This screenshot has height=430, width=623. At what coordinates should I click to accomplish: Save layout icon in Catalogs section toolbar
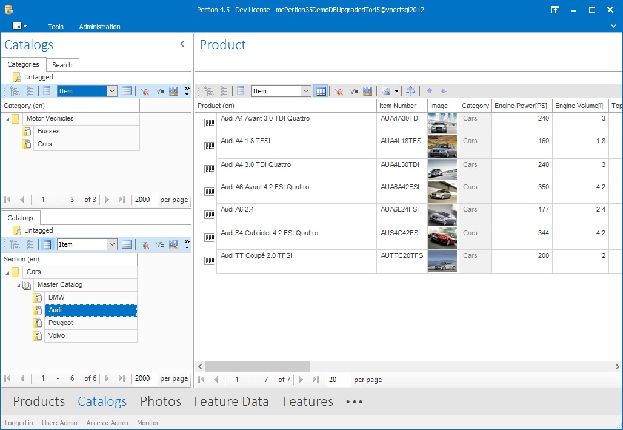(x=174, y=244)
